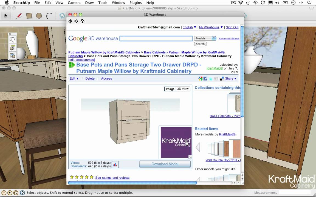Choose the Rectangle drawing tool

[29, 16]
